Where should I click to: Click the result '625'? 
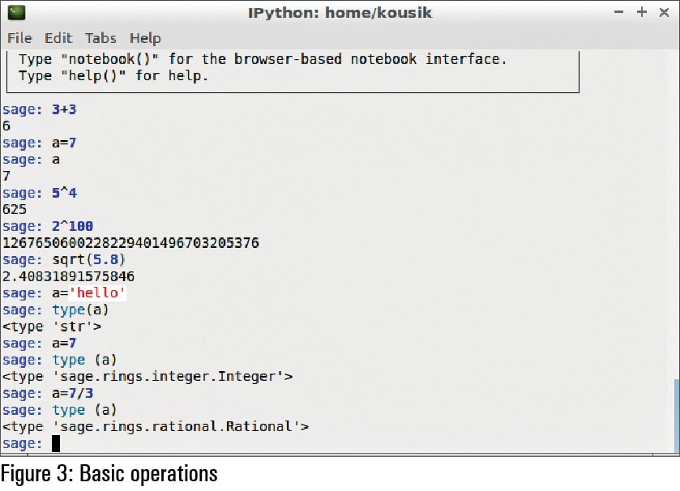(x=15, y=209)
